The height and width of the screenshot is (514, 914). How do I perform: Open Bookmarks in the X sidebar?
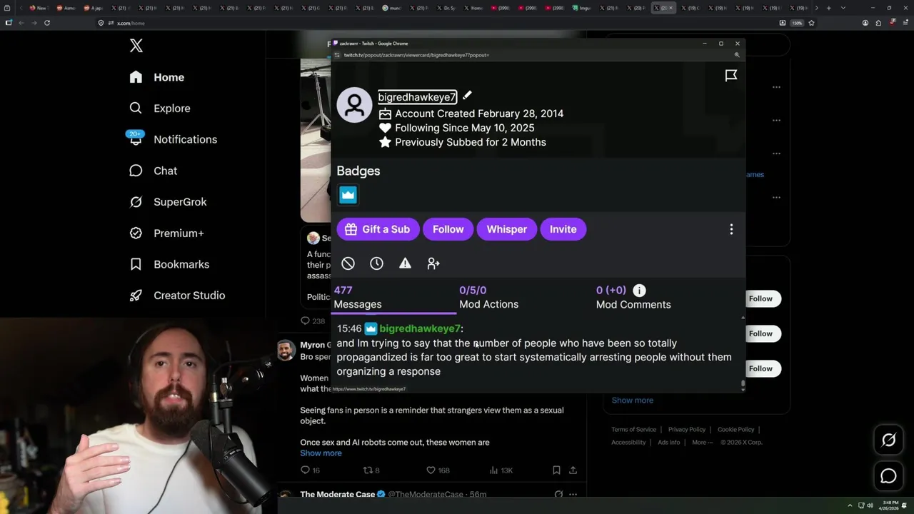click(169, 264)
